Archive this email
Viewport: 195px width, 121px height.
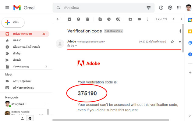[x=69, y=19]
